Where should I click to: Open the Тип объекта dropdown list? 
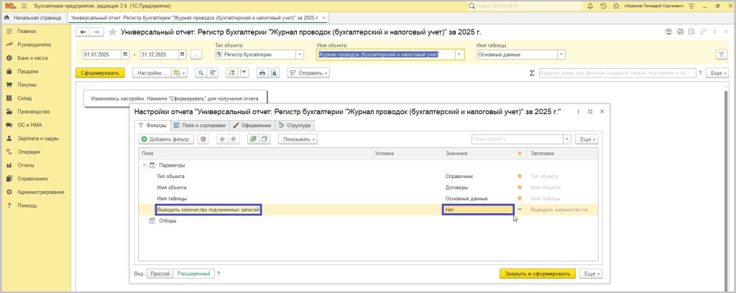pyautogui.click(x=299, y=55)
